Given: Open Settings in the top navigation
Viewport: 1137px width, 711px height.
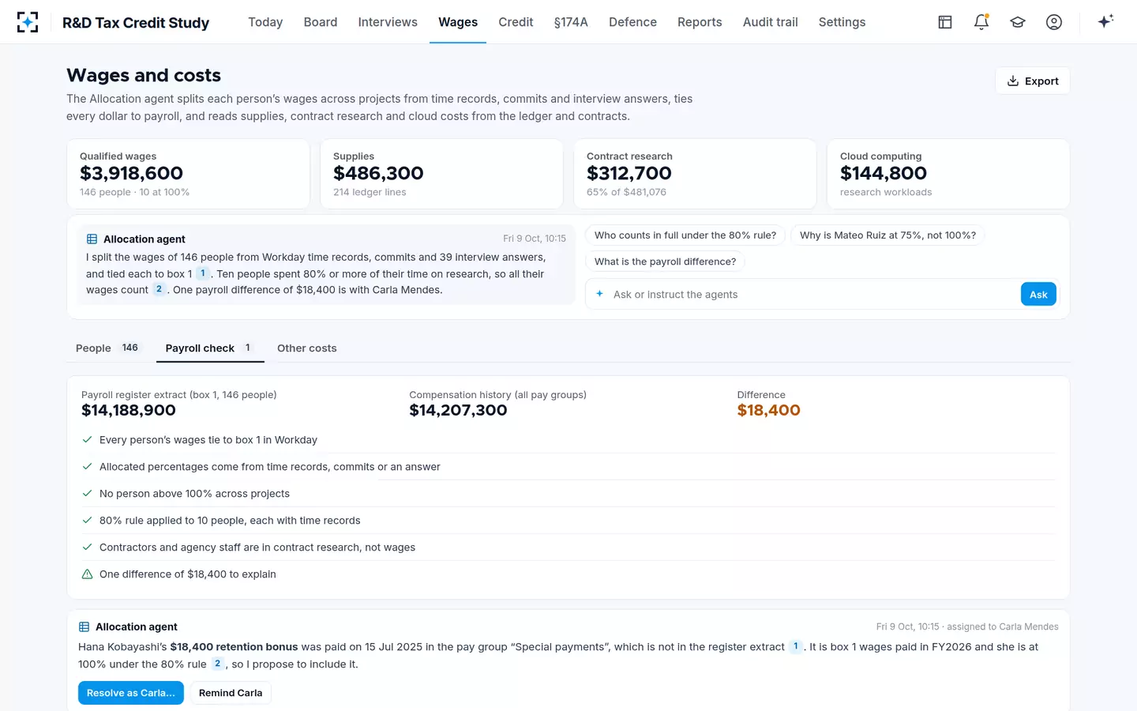Looking at the screenshot, I should click(x=842, y=22).
